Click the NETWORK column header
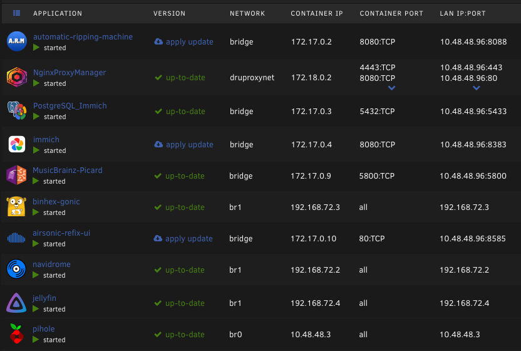Viewport: 521px width, 351px height. (x=247, y=13)
